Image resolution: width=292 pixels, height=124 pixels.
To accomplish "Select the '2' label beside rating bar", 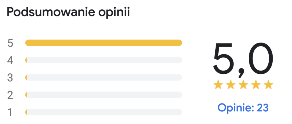I will (x=10, y=95).
